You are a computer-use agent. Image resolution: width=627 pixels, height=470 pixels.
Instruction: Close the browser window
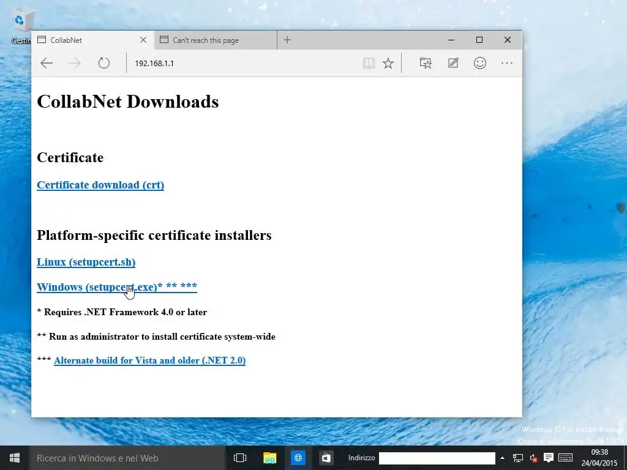coord(508,40)
